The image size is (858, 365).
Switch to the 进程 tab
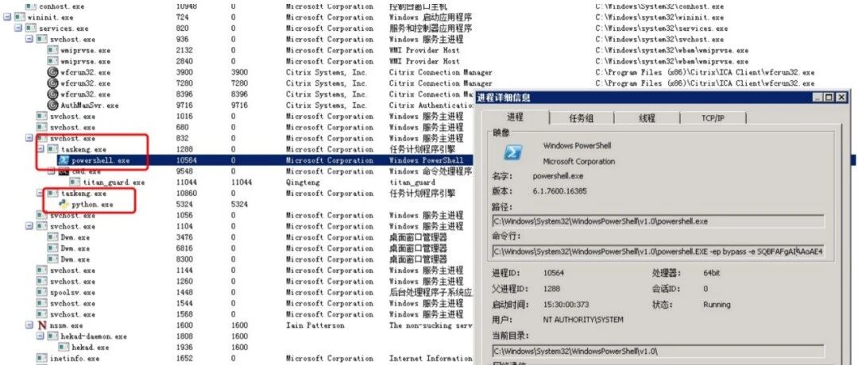coord(515,117)
